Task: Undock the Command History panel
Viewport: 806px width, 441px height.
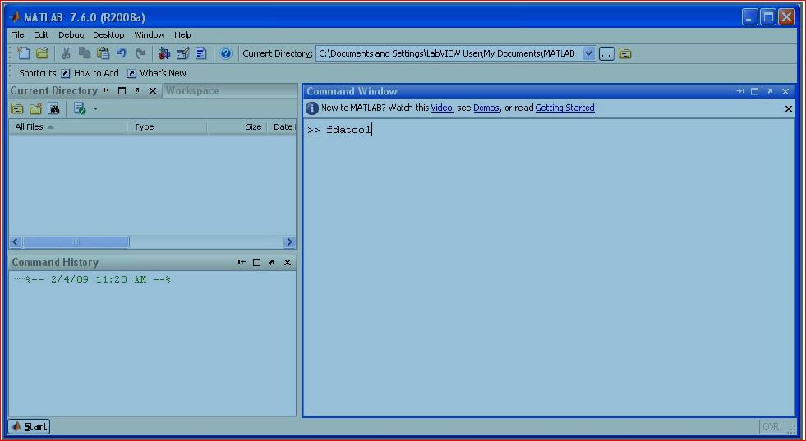Action: coord(272,262)
